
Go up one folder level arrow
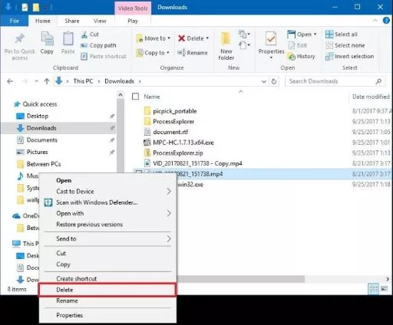47,81
